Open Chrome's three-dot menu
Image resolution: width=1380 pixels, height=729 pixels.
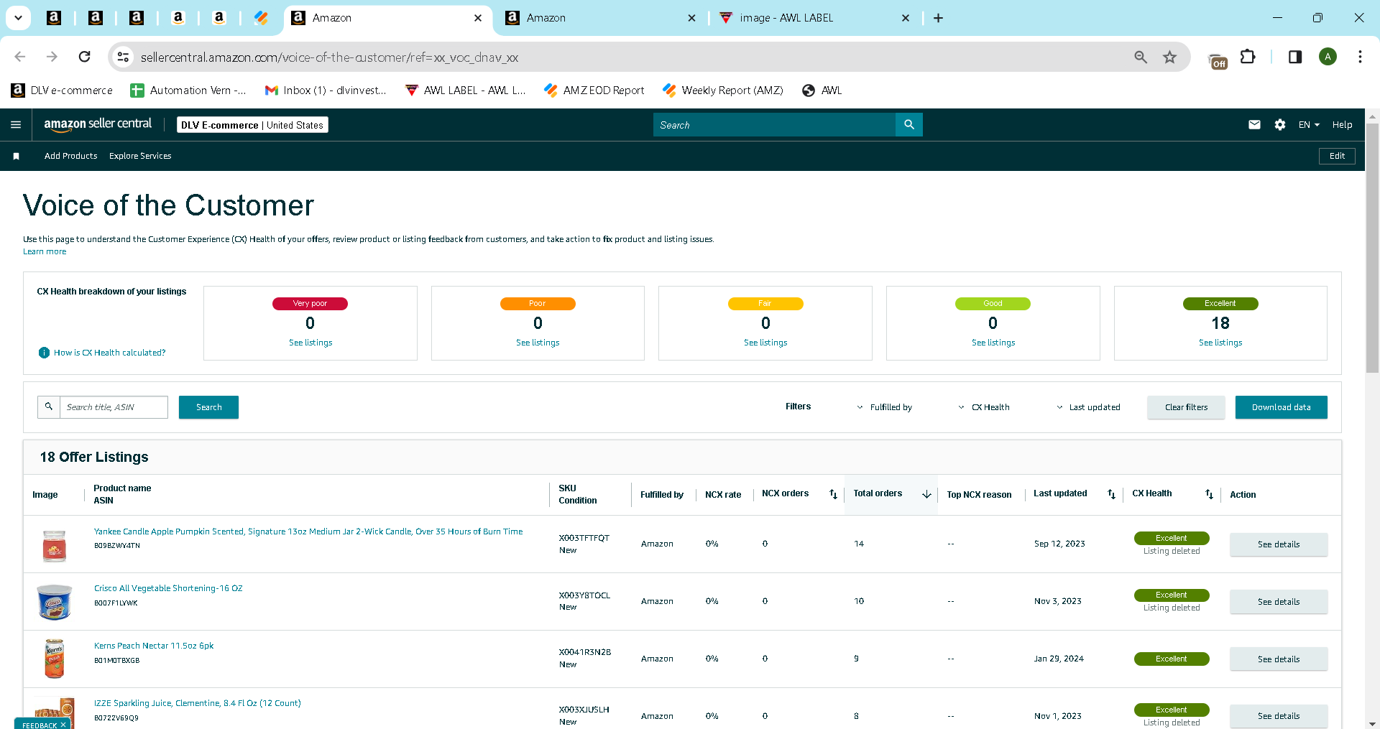pyautogui.click(x=1360, y=57)
